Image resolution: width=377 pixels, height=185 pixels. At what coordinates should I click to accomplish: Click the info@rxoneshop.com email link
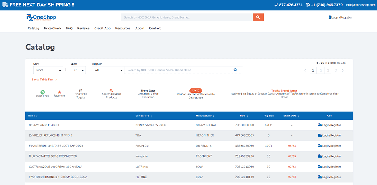361,5
